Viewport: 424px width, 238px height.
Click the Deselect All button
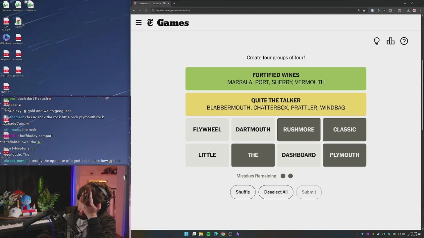click(x=276, y=192)
